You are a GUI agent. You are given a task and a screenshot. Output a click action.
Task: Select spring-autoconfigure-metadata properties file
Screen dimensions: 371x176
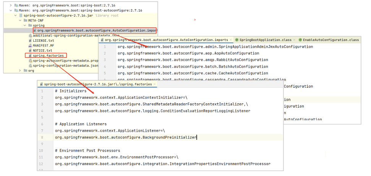pyautogui.click(x=66, y=60)
